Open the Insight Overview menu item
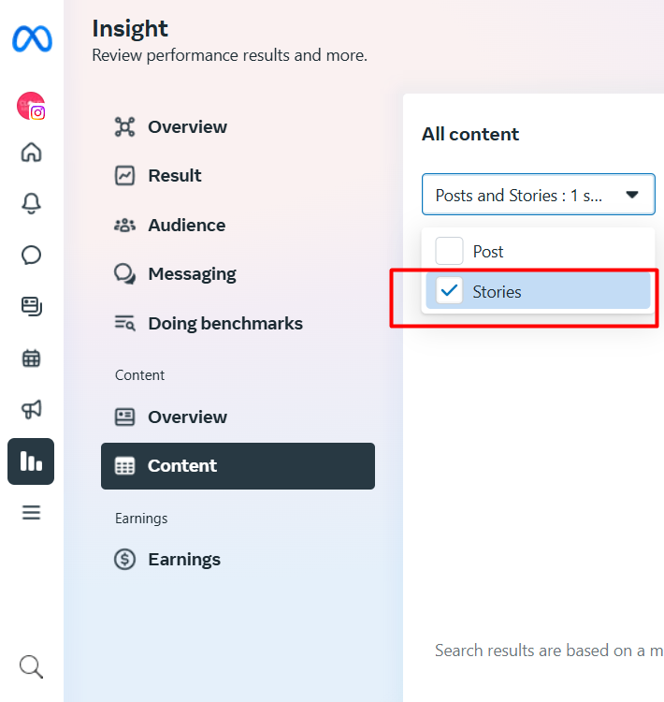 click(238, 127)
